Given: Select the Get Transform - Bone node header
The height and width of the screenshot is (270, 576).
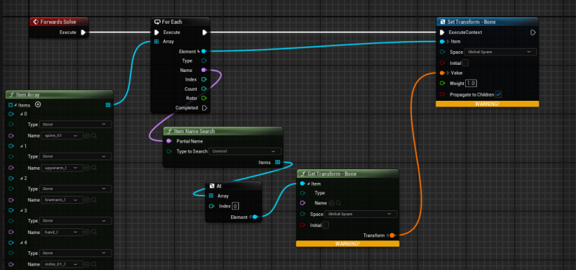Looking at the screenshot, I should pos(348,174).
